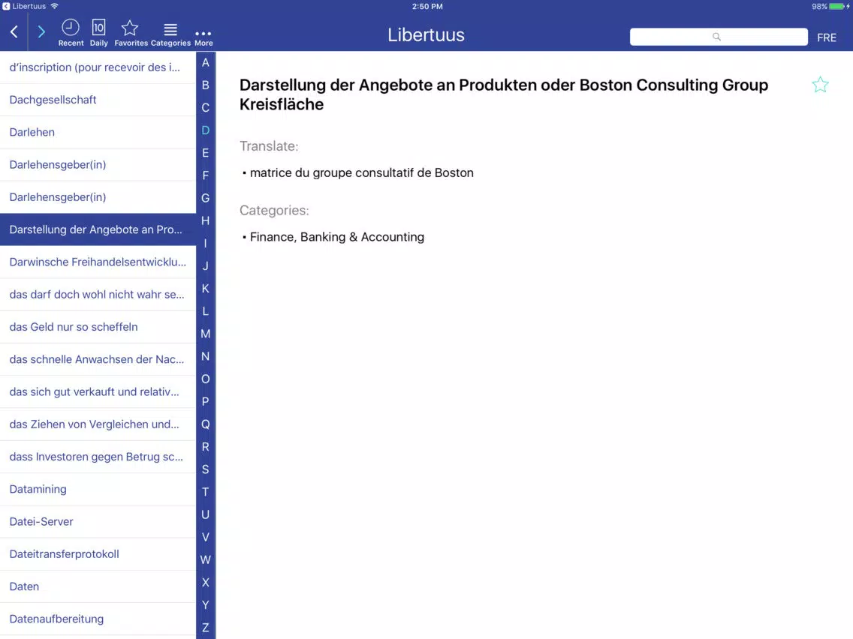Image resolution: width=853 pixels, height=639 pixels.
Task: Tap the More options icon
Action: click(x=203, y=37)
